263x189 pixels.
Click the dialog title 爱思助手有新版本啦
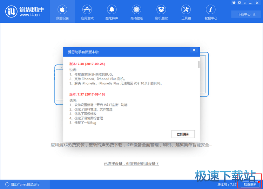[83, 52]
